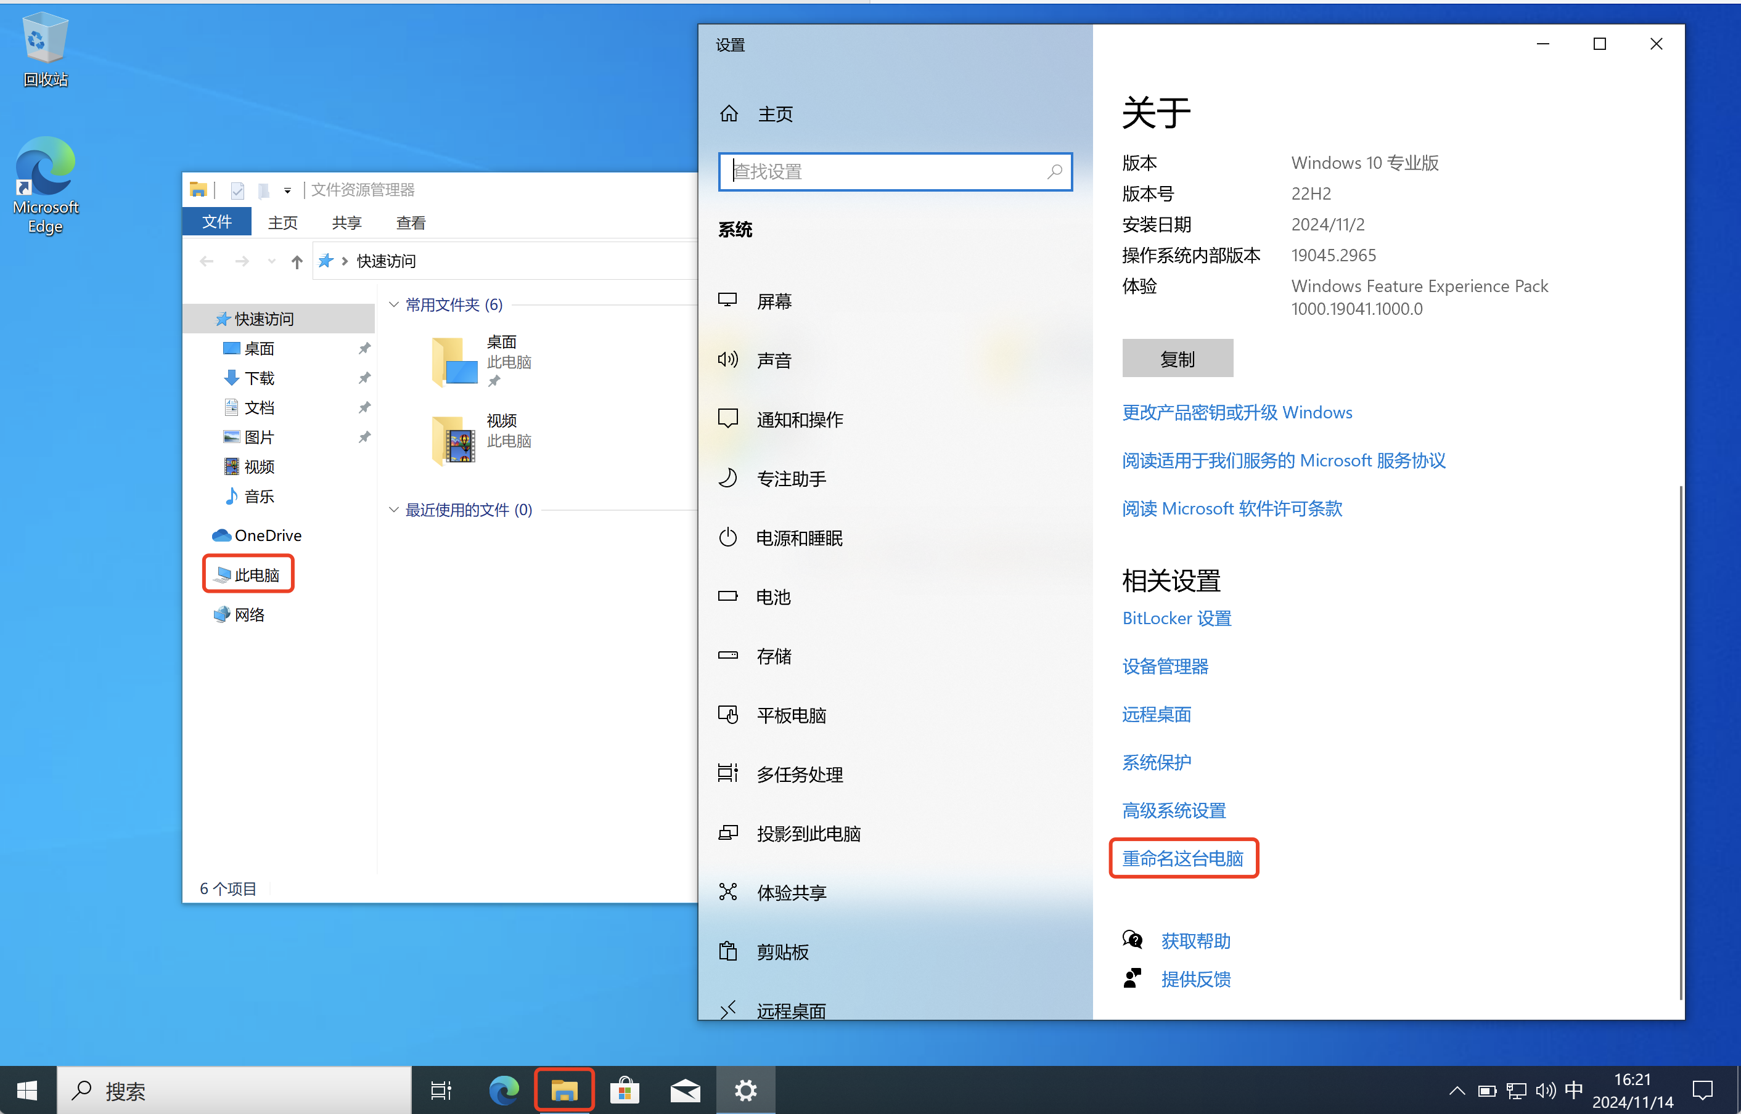Open Task View on the taskbar
Viewport: 1741px width, 1114px height.
point(441,1090)
